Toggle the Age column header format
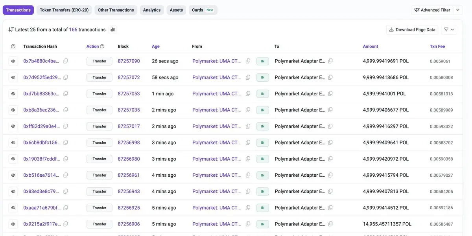The width and height of the screenshot is (472, 236). [x=156, y=46]
